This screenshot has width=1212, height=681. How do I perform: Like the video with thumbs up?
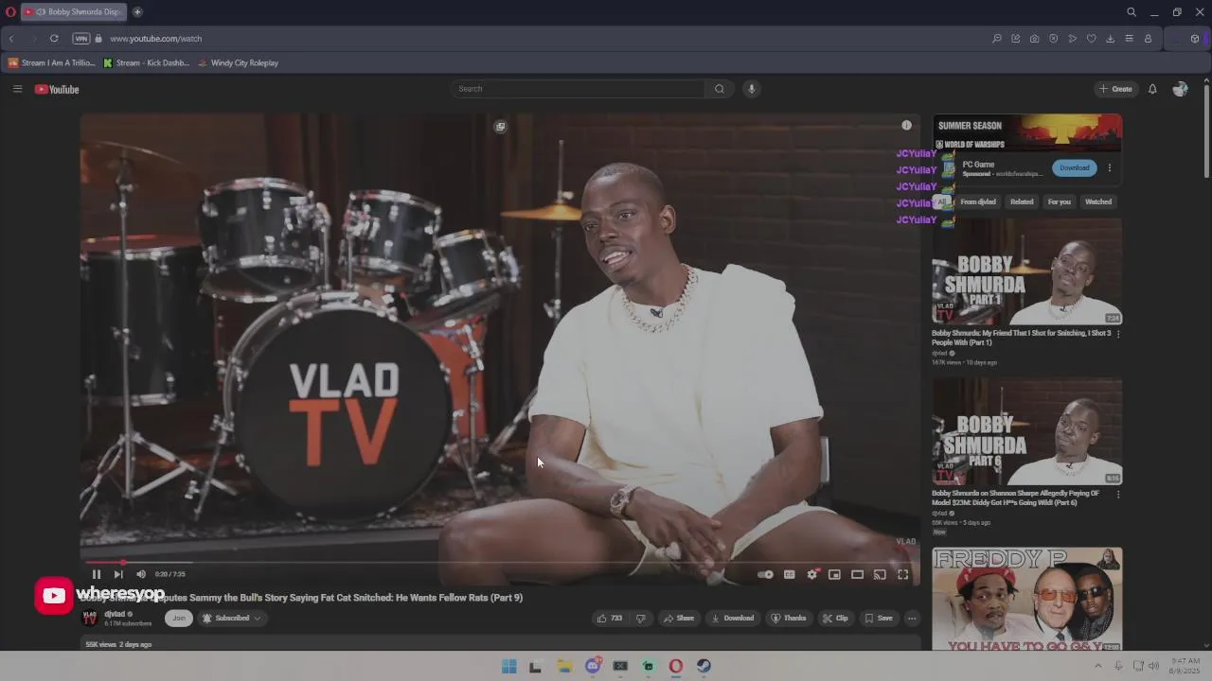[x=609, y=619]
